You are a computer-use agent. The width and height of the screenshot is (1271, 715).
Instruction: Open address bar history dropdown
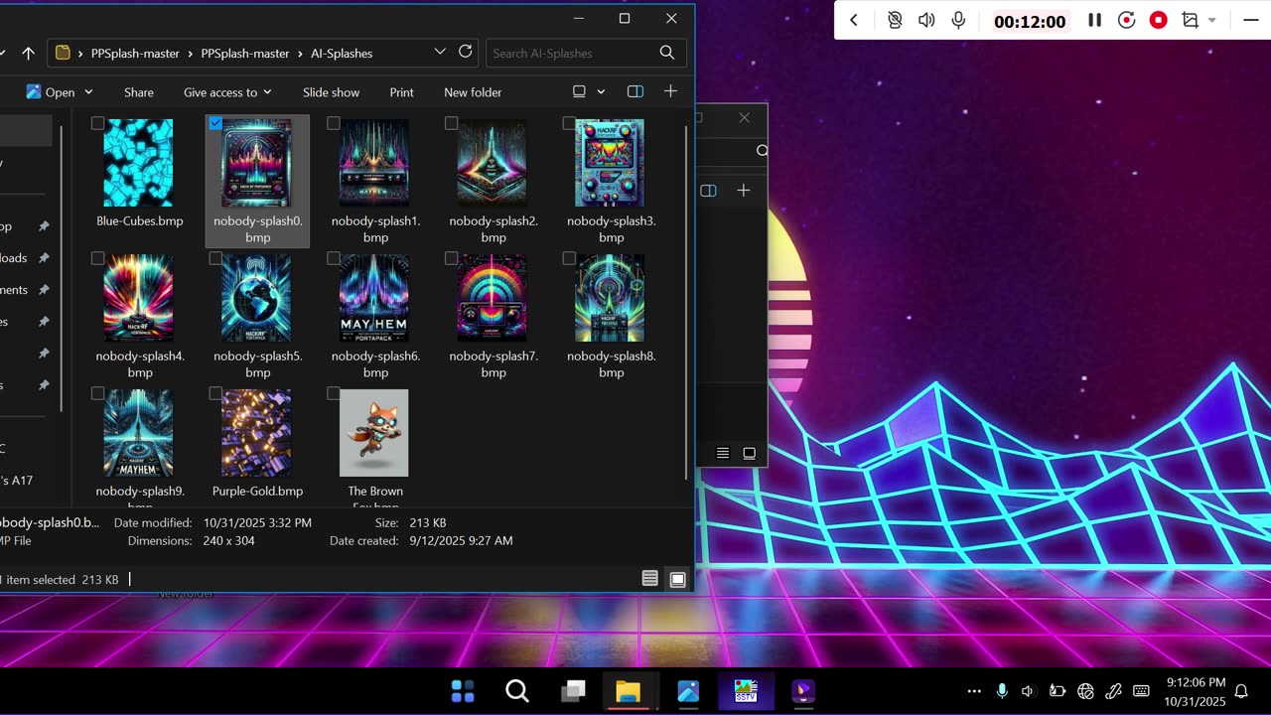(440, 53)
